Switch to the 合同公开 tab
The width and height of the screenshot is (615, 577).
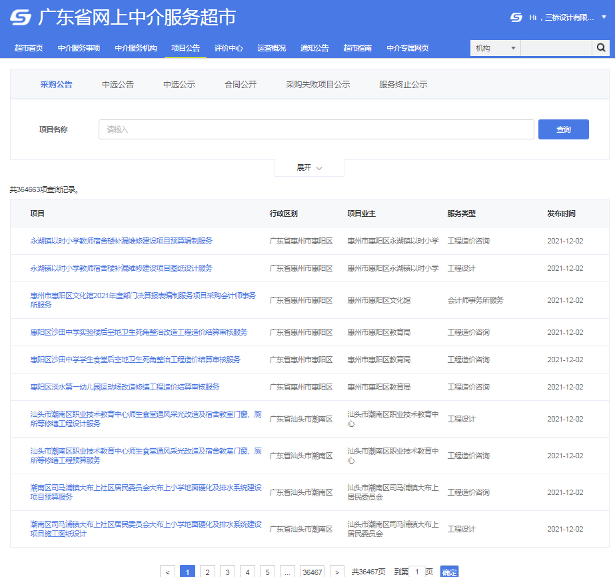tap(241, 85)
